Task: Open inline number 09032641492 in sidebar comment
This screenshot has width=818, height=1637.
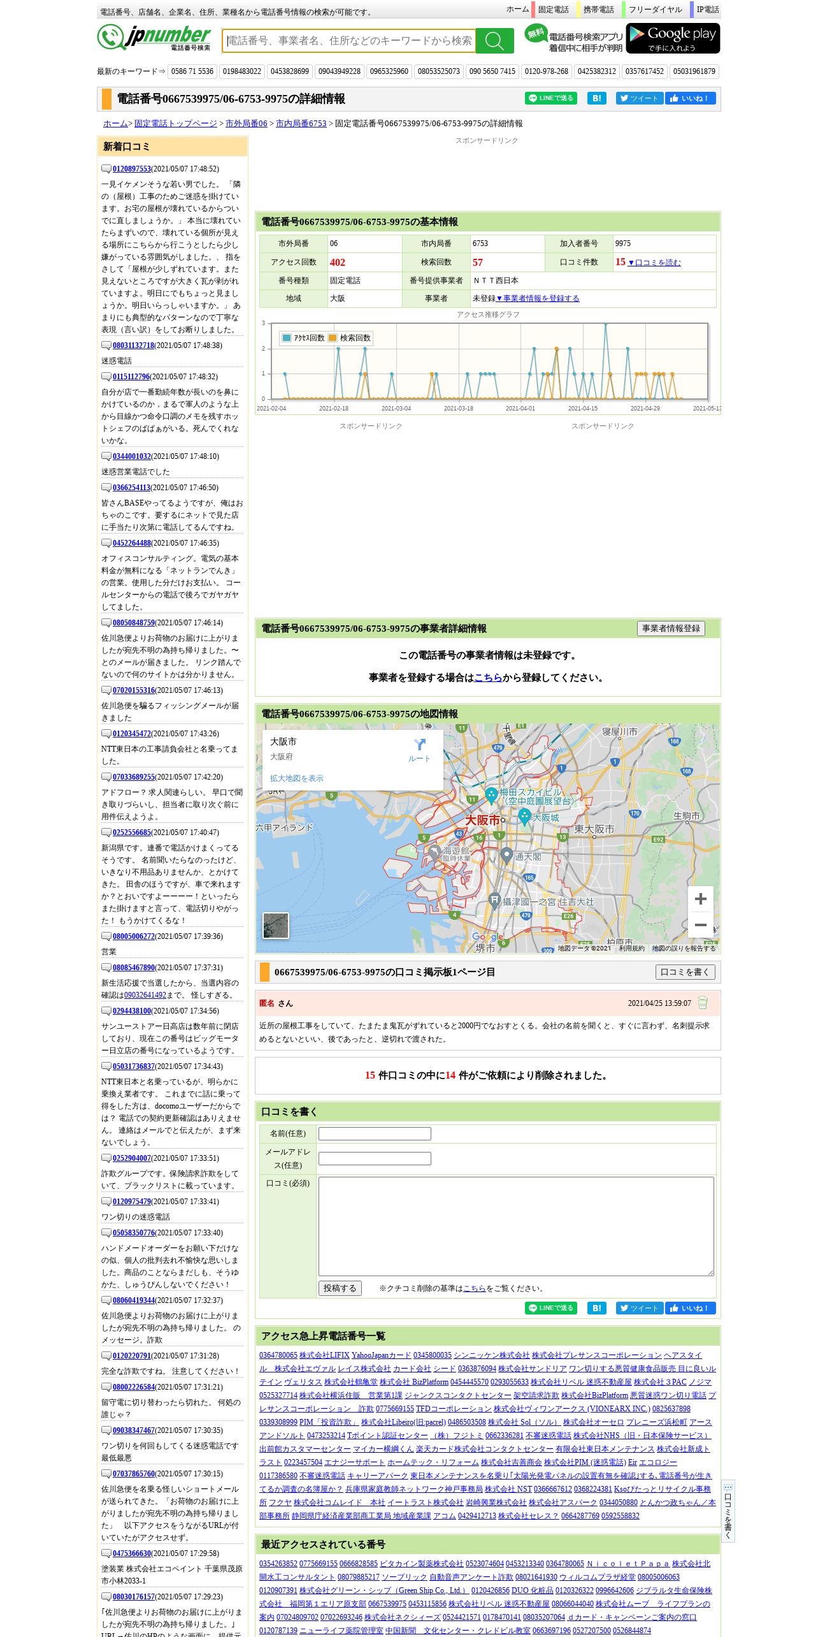Action: point(145,995)
